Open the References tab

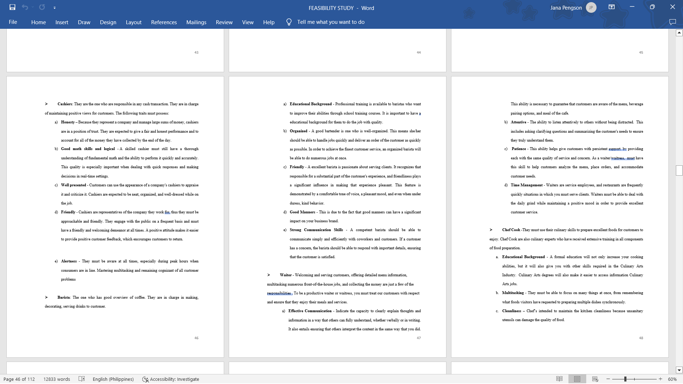click(164, 22)
